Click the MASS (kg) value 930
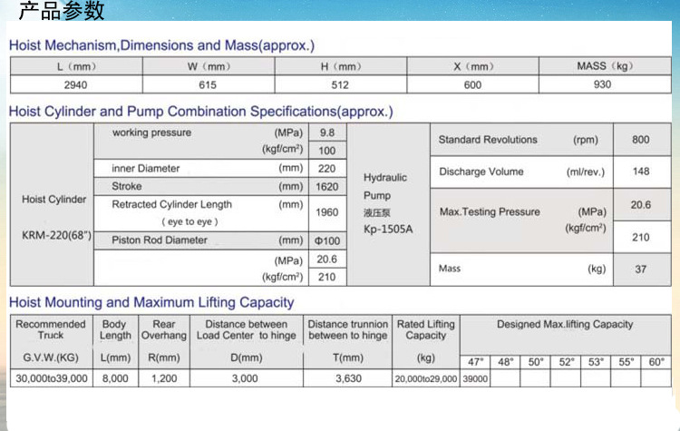 click(x=602, y=84)
